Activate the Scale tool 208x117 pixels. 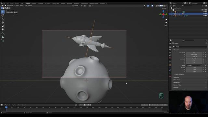pos(3,26)
